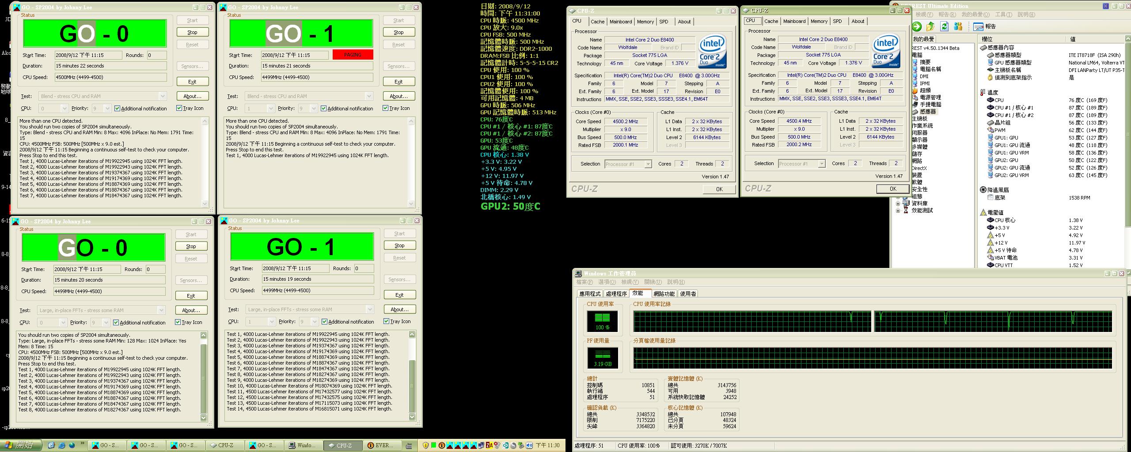
Task: Select 感應器 sensor item in EVEREST tree
Action: 927,111
